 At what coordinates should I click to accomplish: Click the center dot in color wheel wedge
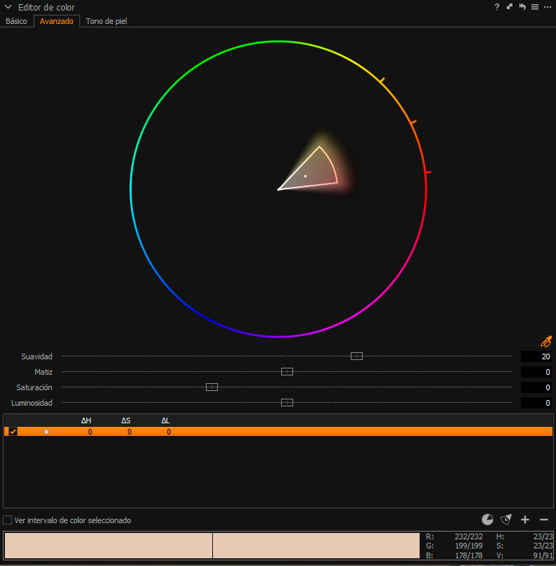pos(305,176)
